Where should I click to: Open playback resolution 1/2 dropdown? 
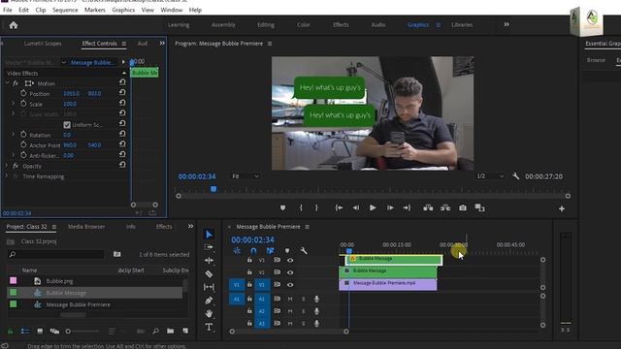[490, 176]
